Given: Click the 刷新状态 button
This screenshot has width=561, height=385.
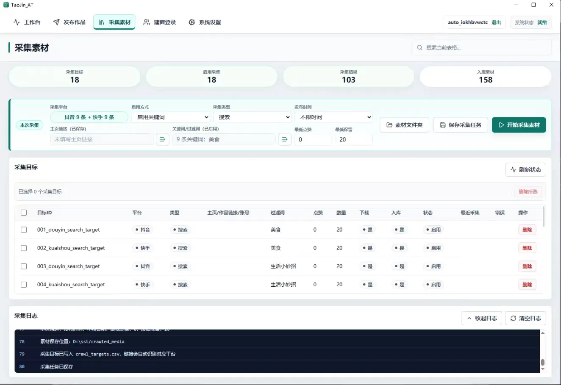Looking at the screenshot, I should [x=525, y=169].
